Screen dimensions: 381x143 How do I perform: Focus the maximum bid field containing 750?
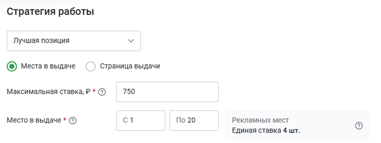click(x=167, y=92)
